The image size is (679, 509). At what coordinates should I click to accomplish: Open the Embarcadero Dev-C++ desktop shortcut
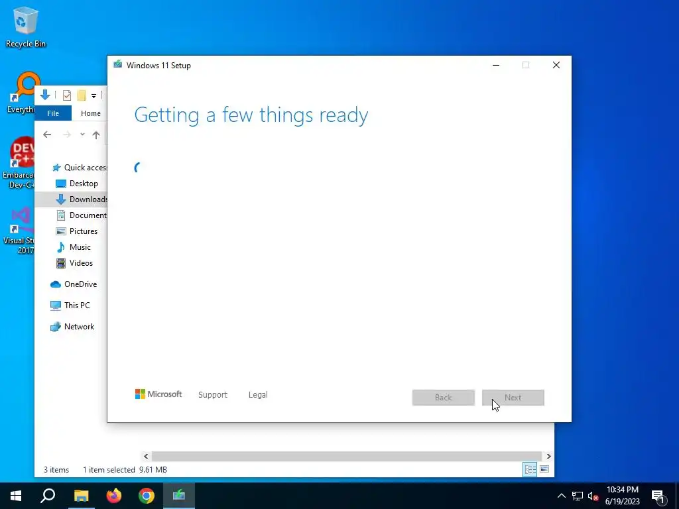(x=18, y=163)
